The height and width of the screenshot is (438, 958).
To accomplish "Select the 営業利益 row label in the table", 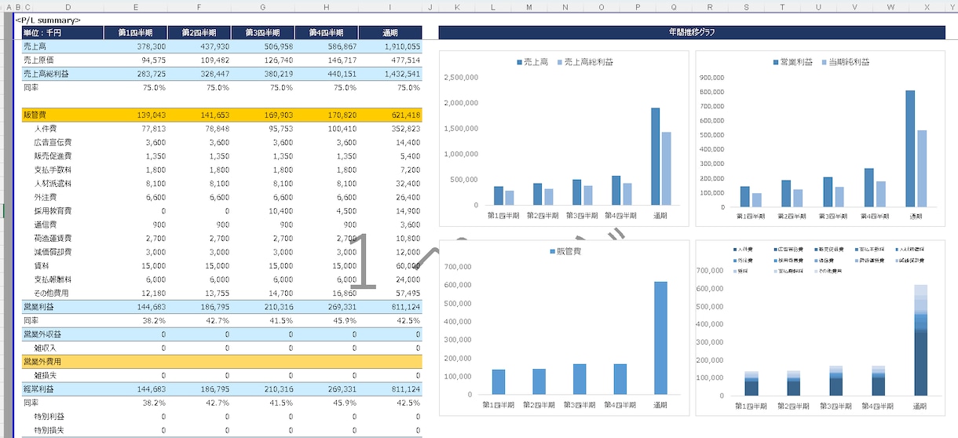I will coord(38,306).
